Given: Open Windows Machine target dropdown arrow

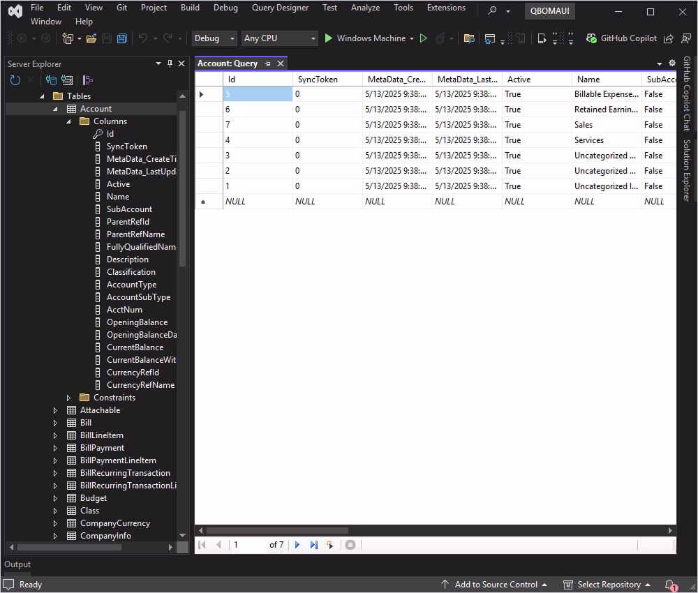Looking at the screenshot, I should pyautogui.click(x=412, y=38).
